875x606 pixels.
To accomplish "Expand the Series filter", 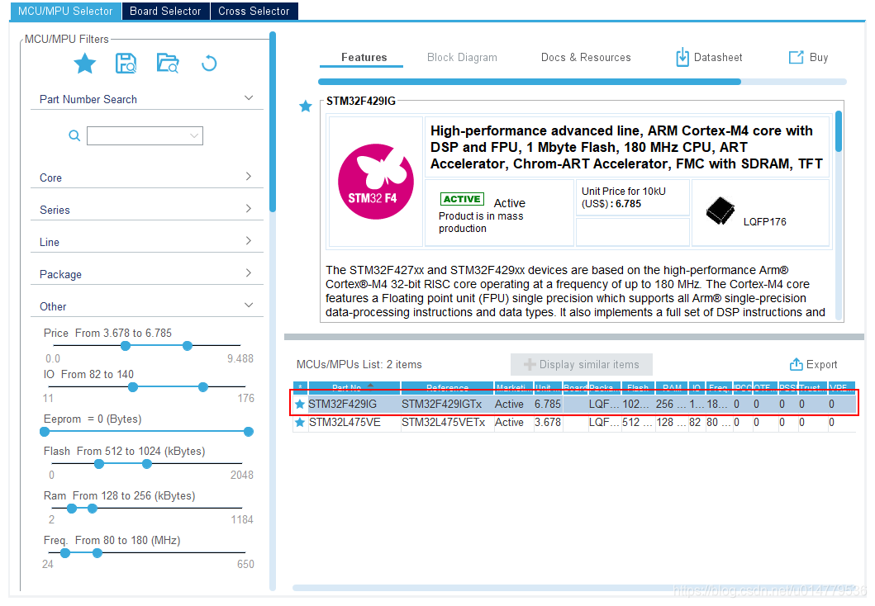I will click(249, 209).
